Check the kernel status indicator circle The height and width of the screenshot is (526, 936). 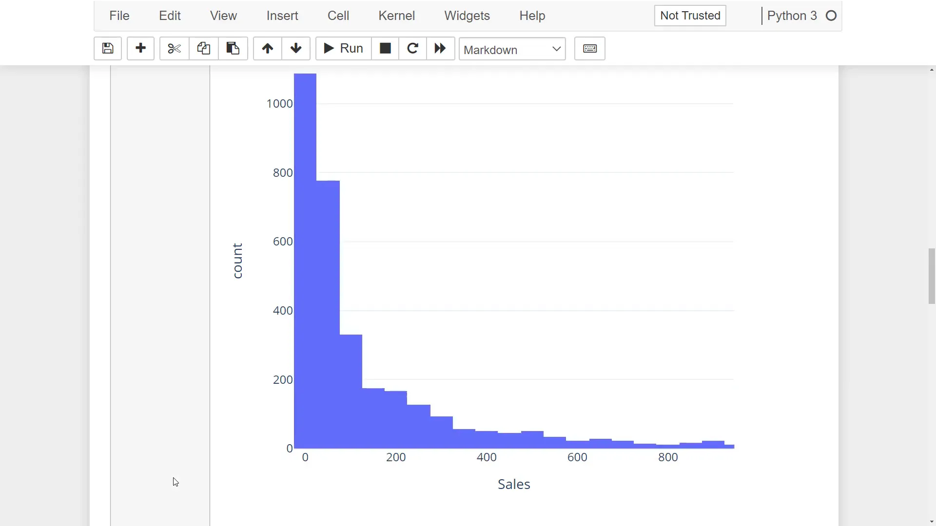coord(831,15)
